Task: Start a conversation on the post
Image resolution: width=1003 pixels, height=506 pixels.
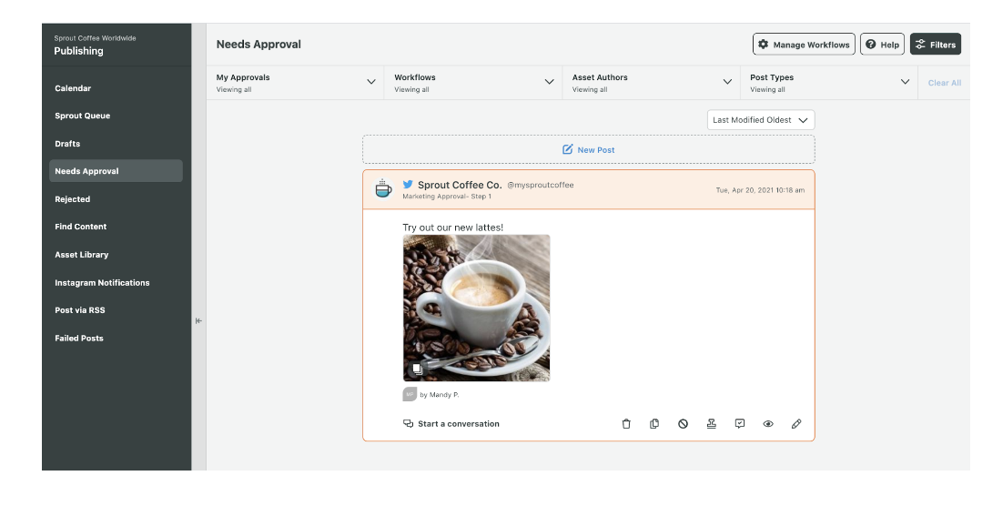Action: pos(451,424)
